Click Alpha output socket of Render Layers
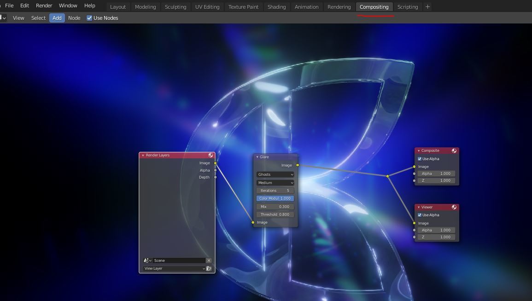532x301 pixels. (216, 170)
